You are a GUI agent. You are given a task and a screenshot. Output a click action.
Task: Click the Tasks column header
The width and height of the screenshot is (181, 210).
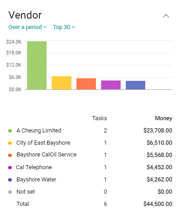[100, 118]
